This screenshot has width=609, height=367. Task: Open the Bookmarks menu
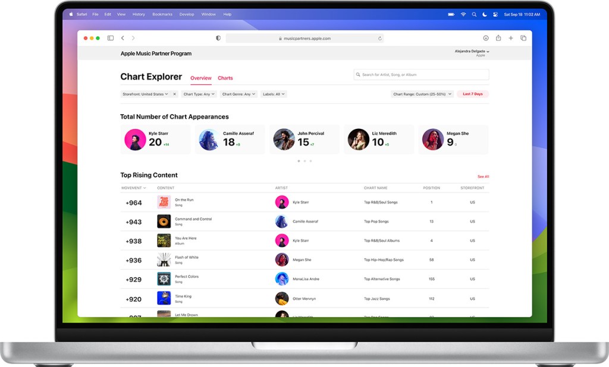pyautogui.click(x=162, y=14)
